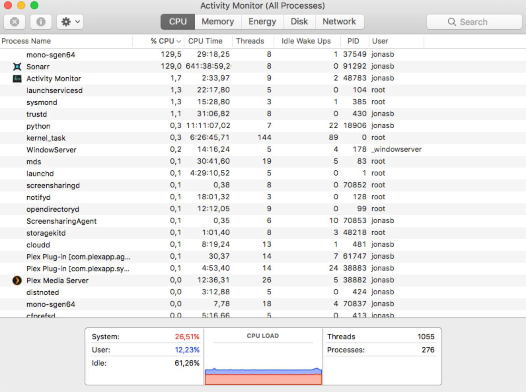Click the Plex Media Server icon
Image resolution: width=526 pixels, height=392 pixels.
pyautogui.click(x=17, y=280)
